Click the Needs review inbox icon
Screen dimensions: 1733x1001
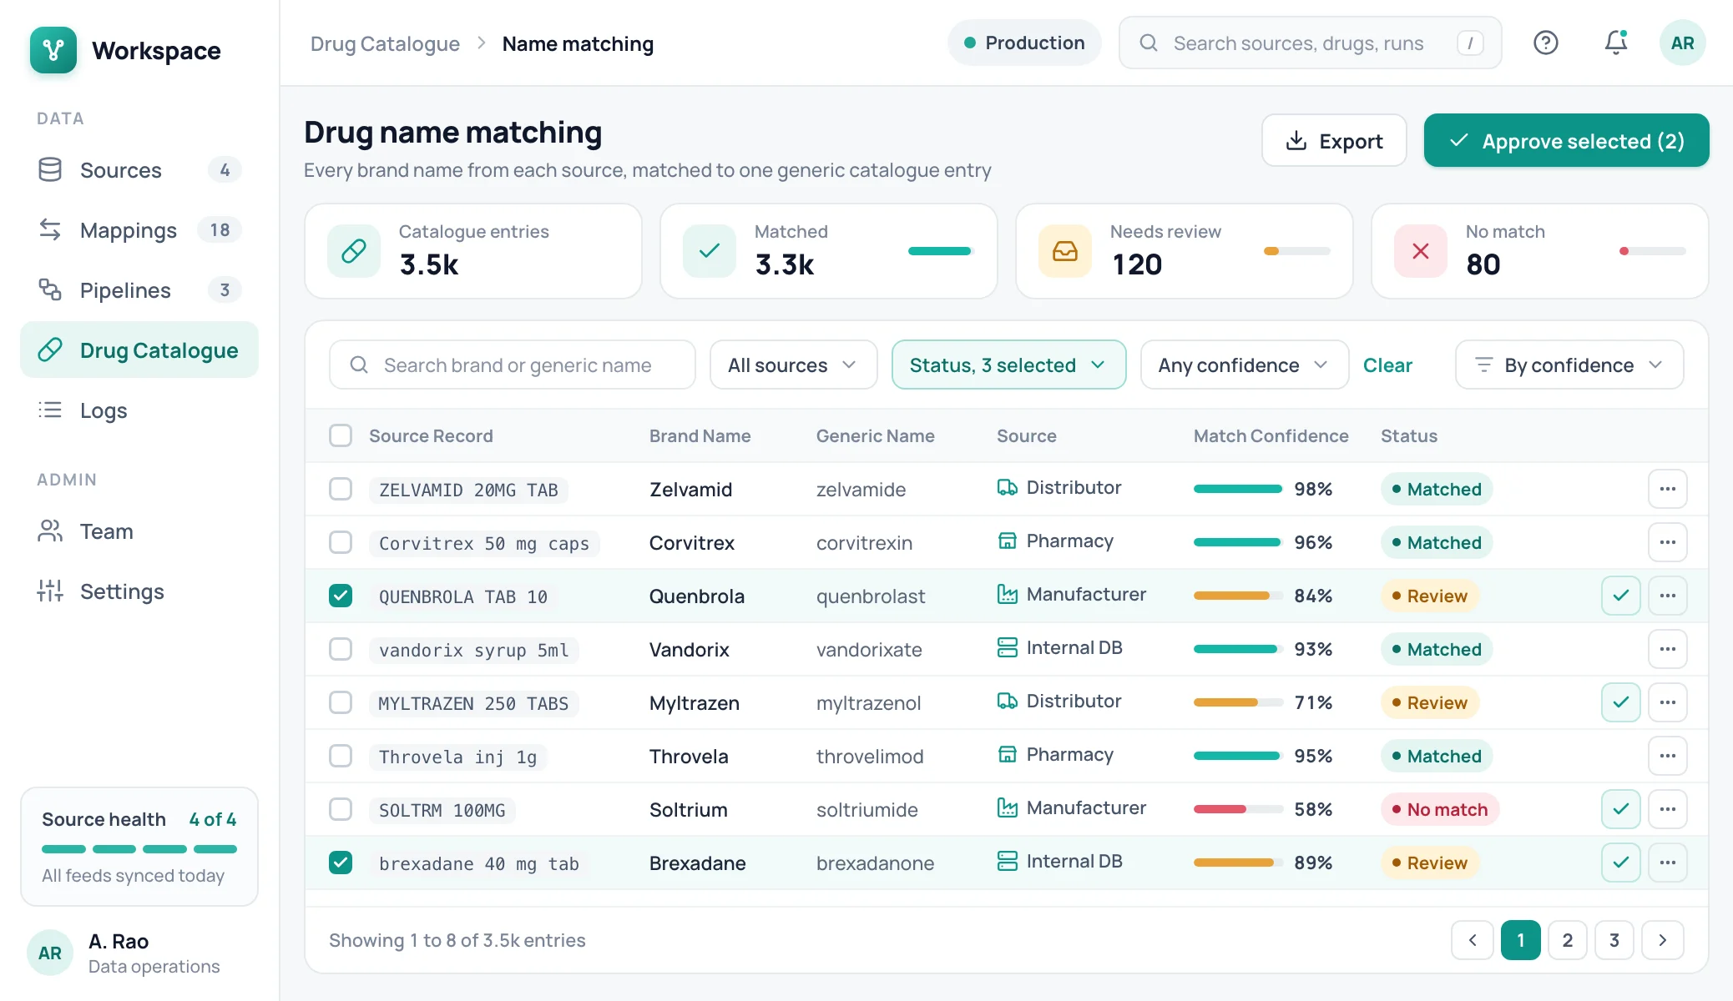[x=1065, y=251]
